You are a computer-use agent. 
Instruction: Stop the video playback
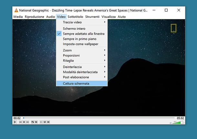click(24, 122)
